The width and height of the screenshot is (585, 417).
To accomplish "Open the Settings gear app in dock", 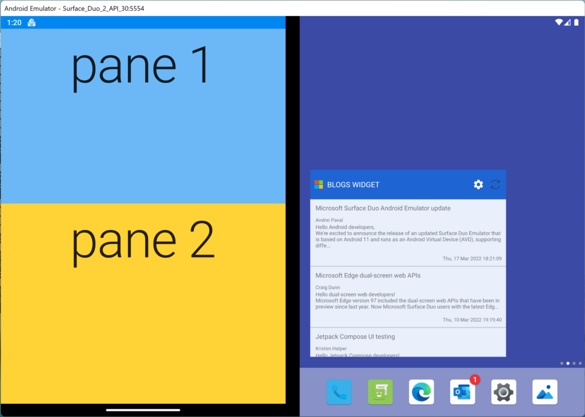I will pos(503,392).
